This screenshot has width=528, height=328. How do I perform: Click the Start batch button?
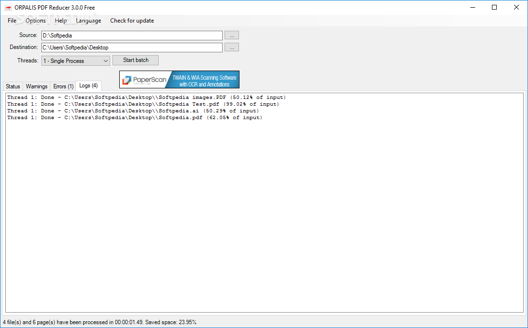point(136,60)
